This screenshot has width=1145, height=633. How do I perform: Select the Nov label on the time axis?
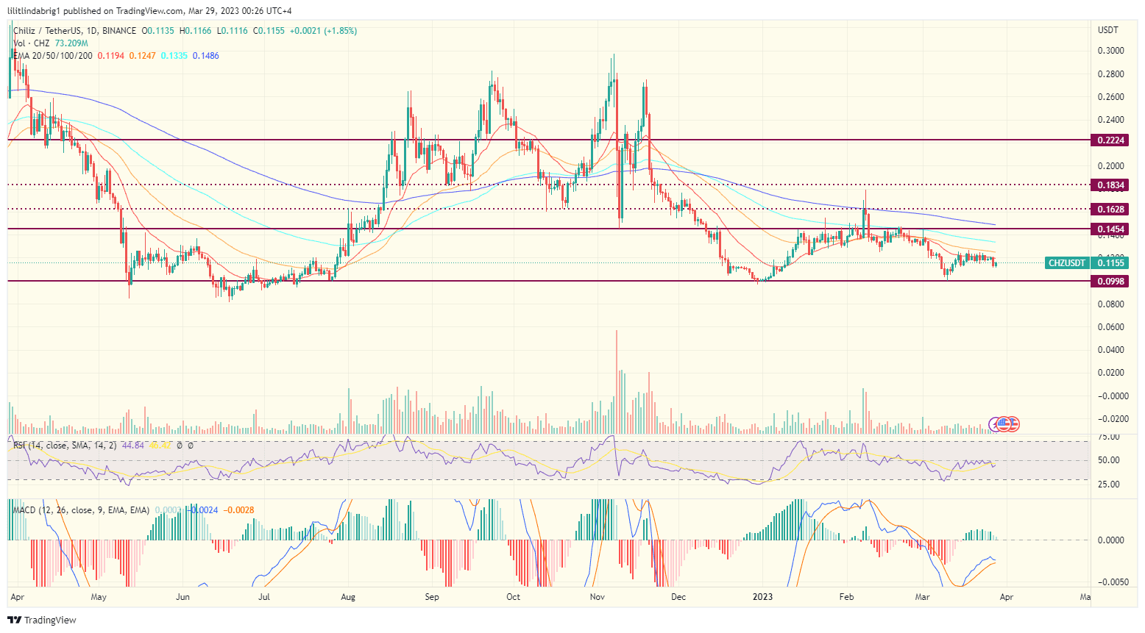(x=597, y=597)
